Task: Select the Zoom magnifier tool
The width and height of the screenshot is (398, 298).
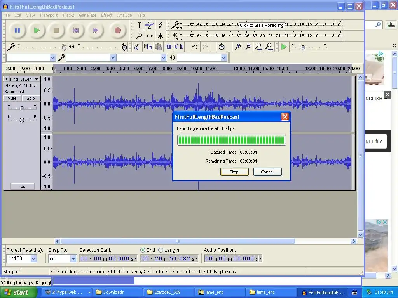Action: click(x=139, y=36)
